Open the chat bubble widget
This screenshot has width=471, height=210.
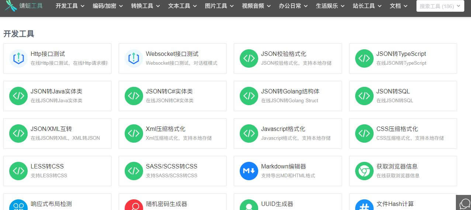point(464,203)
